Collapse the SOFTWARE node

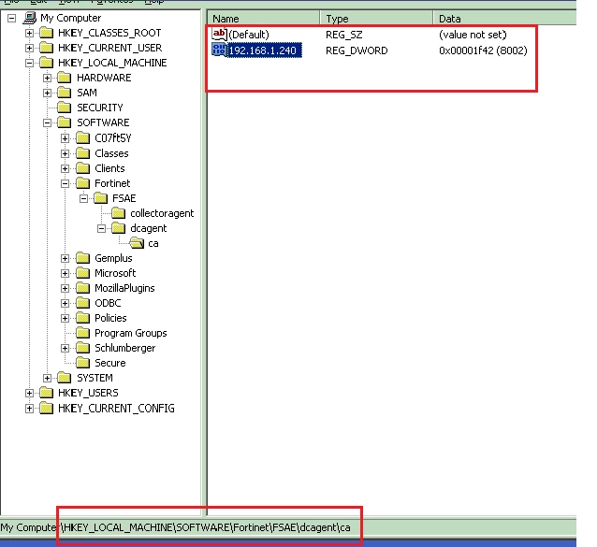47,122
